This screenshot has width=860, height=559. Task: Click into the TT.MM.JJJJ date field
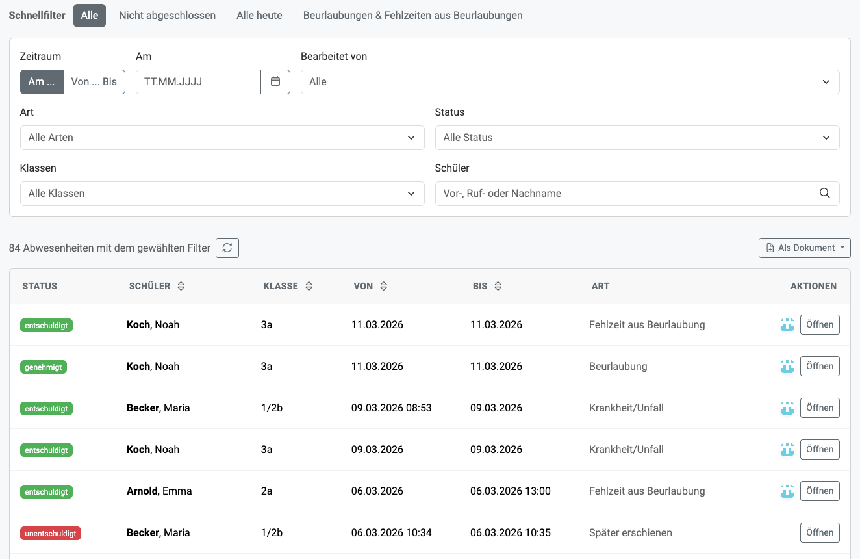pos(198,82)
